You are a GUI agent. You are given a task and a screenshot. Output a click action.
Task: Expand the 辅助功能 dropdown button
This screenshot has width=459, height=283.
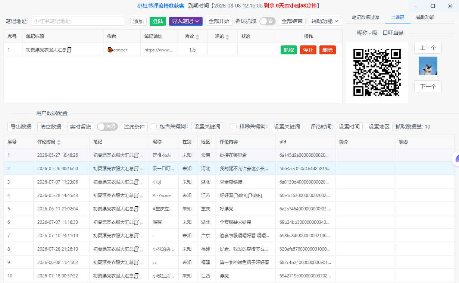click(x=325, y=21)
